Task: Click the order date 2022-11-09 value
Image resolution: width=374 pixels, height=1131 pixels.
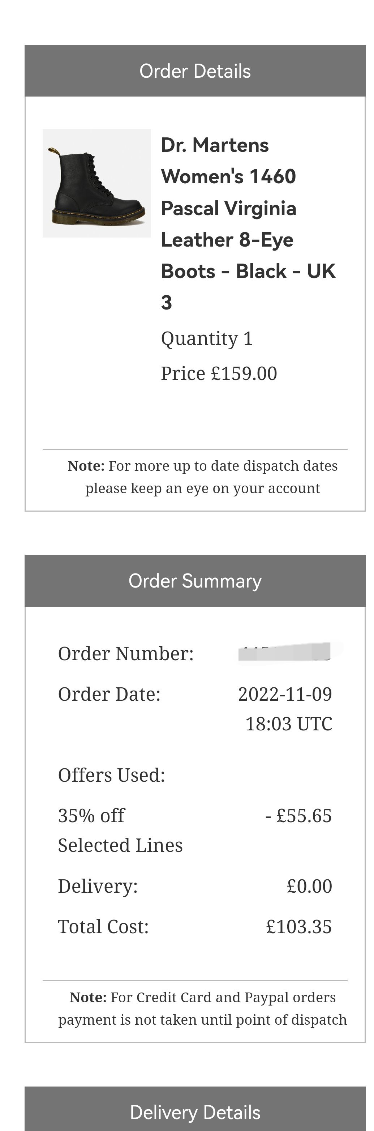Action: click(285, 709)
